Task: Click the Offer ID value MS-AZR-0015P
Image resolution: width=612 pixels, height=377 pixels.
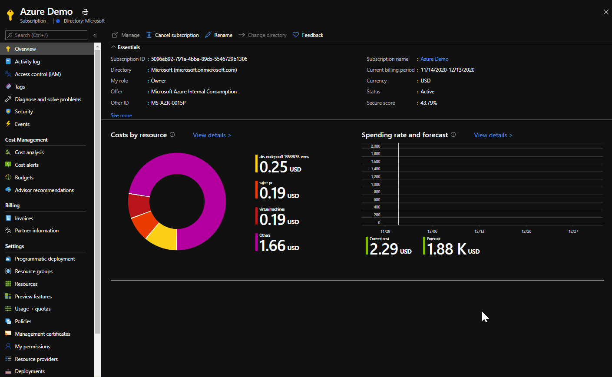Action: (168, 103)
